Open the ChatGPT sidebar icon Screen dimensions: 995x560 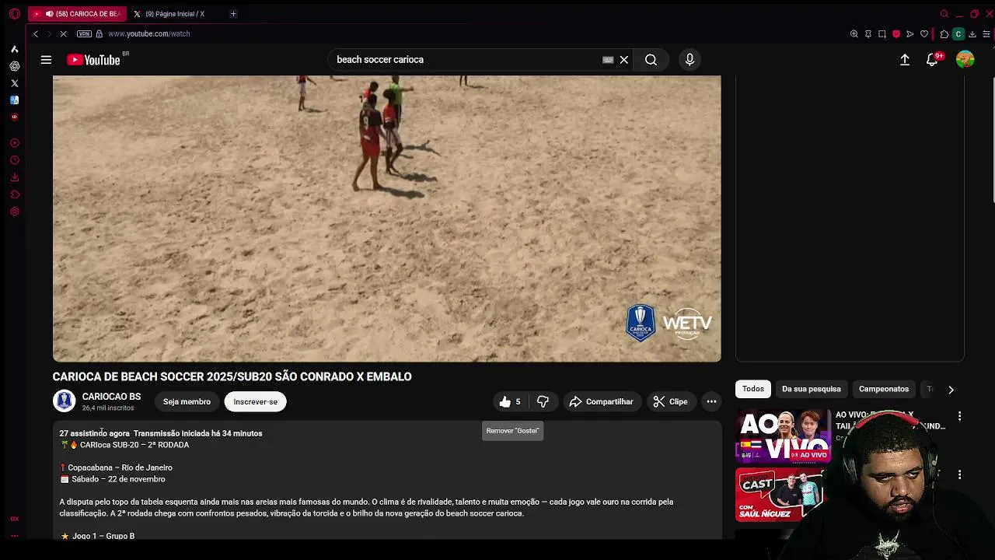pos(14,66)
